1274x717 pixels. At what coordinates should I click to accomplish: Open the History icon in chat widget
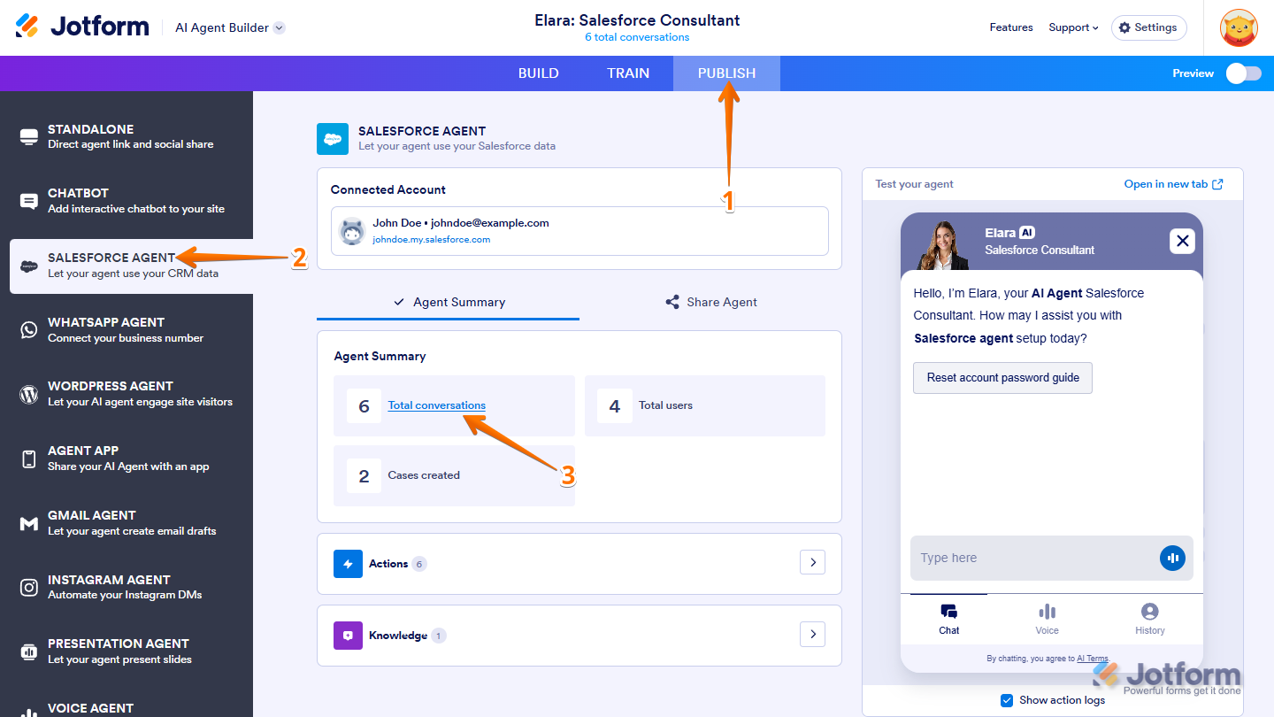(x=1149, y=619)
